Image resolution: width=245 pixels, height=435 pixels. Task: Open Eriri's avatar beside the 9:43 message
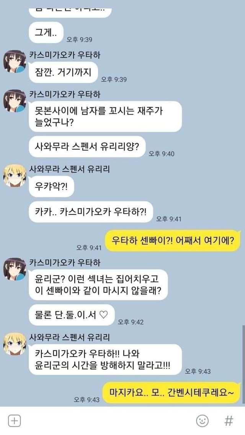15,344
